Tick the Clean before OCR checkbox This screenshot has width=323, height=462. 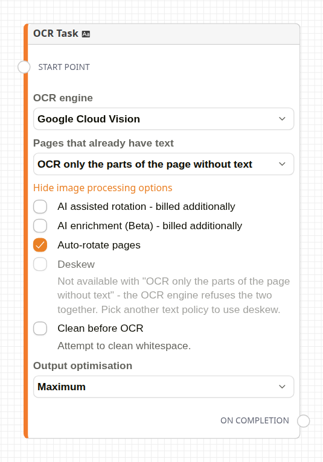40,328
